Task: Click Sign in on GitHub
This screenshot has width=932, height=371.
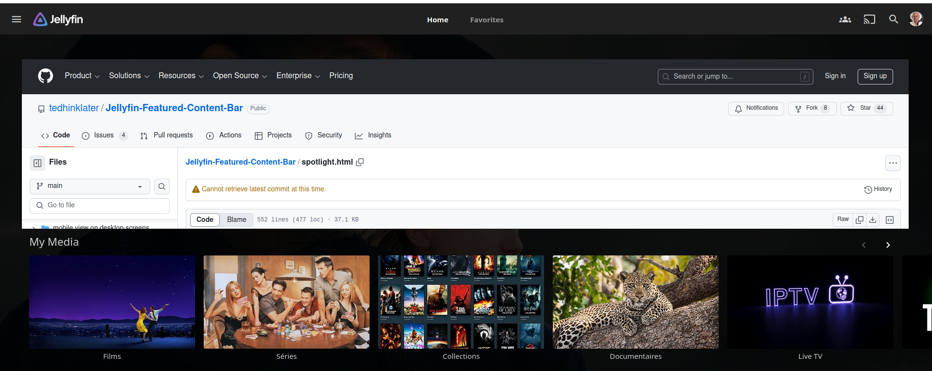Action: click(x=835, y=76)
